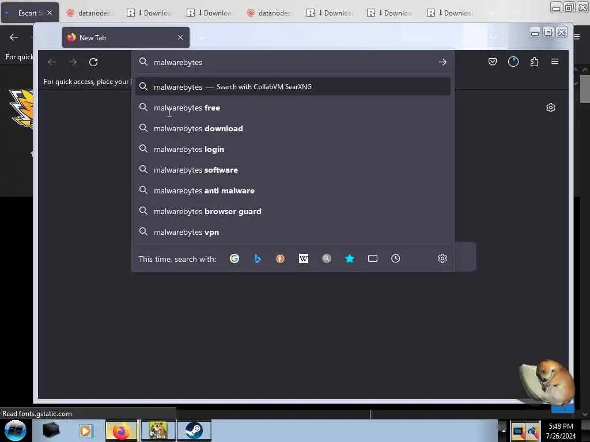590x442 pixels.
Task: Search open tabs using the tab icon
Action: pos(373,258)
